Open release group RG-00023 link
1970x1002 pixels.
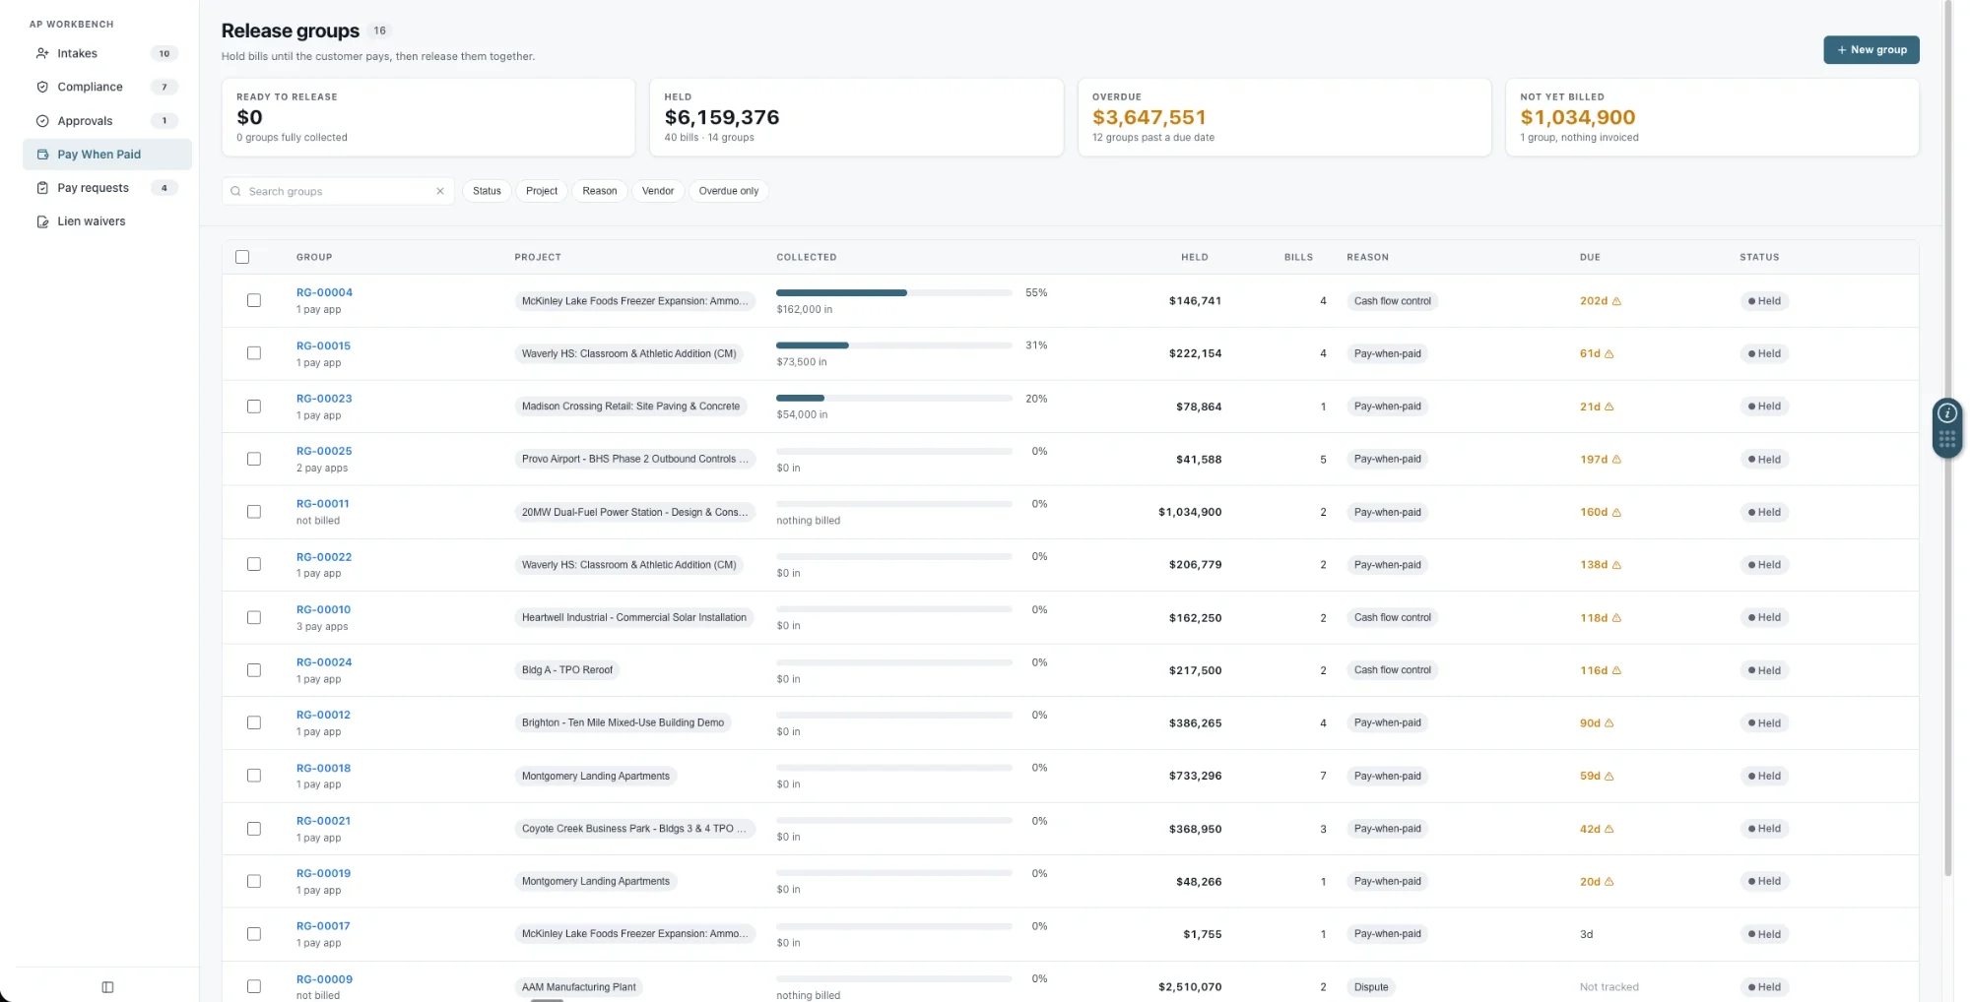pyautogui.click(x=324, y=399)
